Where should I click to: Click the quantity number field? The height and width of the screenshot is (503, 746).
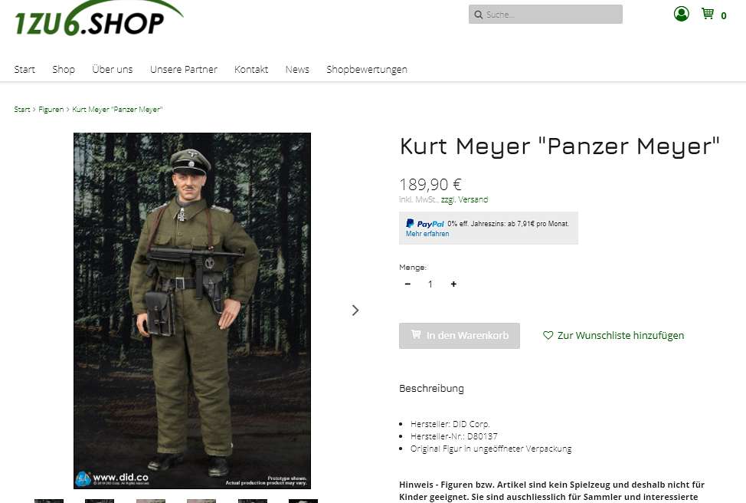pyautogui.click(x=430, y=284)
